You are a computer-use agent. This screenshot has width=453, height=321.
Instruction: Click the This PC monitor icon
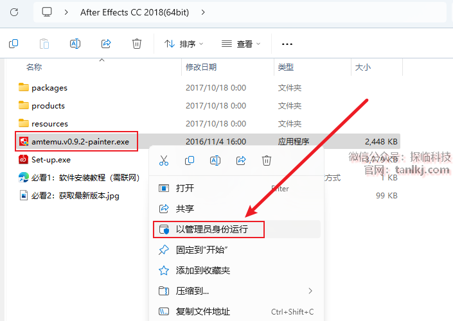point(47,12)
